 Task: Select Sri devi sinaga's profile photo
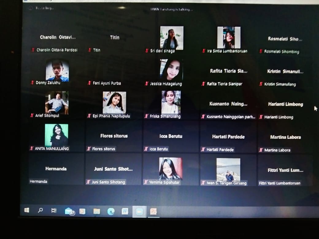(172, 38)
